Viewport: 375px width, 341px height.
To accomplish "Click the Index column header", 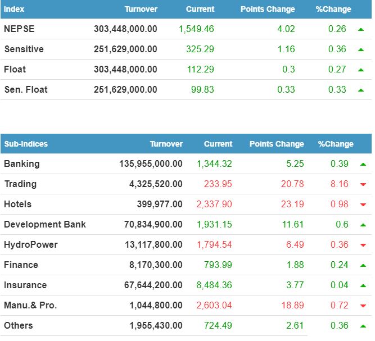I will tap(14, 9).
